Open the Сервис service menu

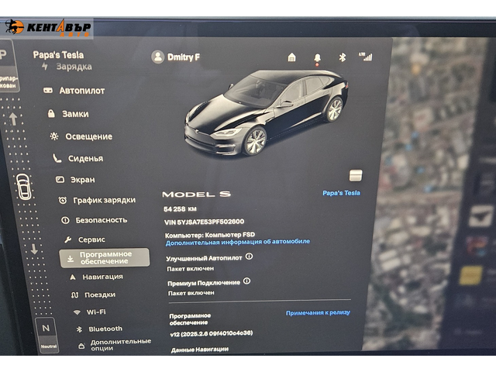click(84, 239)
